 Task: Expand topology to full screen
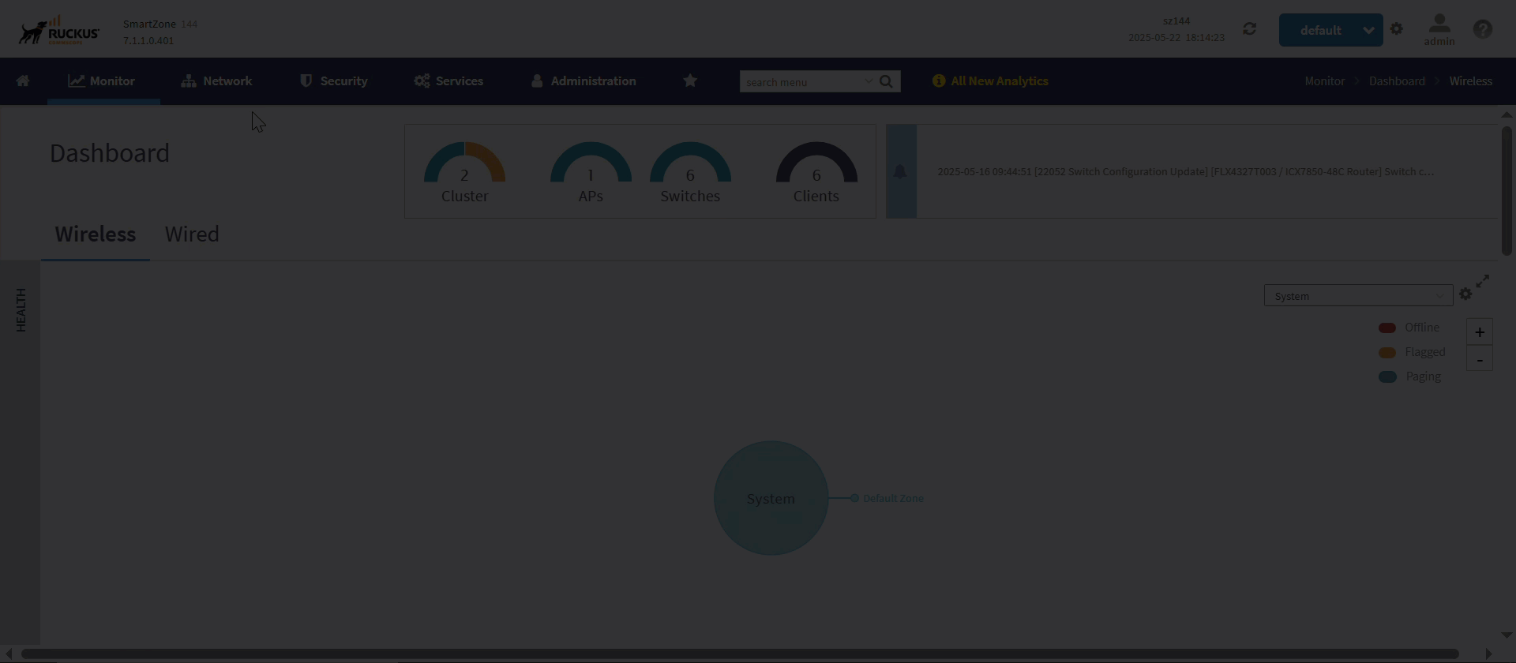1483,281
